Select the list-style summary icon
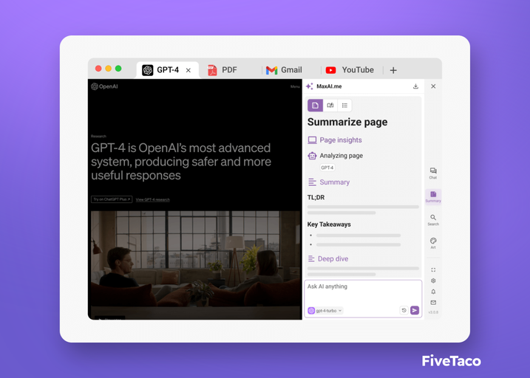Viewport: 530px width, 378px height. pyautogui.click(x=344, y=106)
